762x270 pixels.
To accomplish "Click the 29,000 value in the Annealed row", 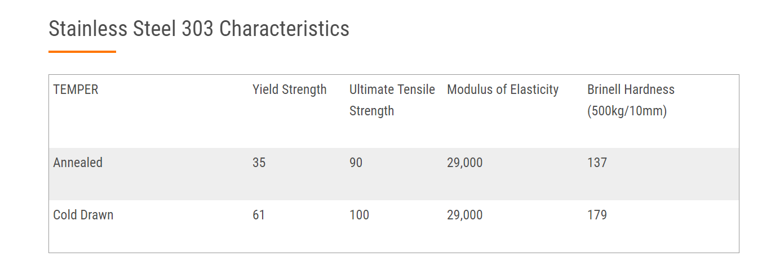I will tap(464, 163).
